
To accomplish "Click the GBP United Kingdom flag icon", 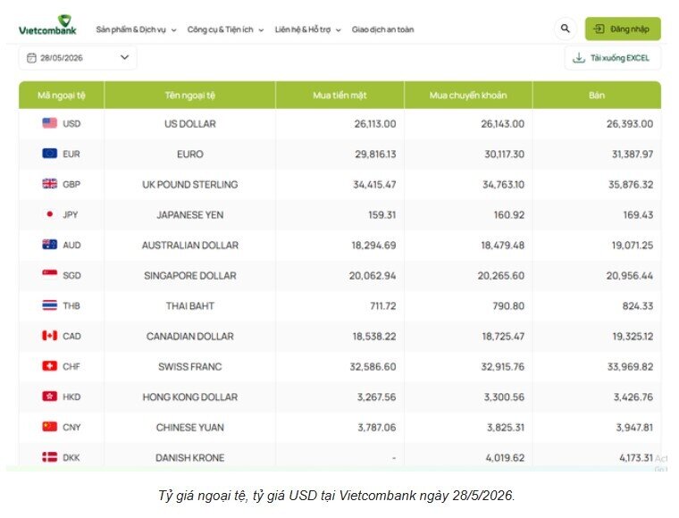I will click(x=50, y=184).
